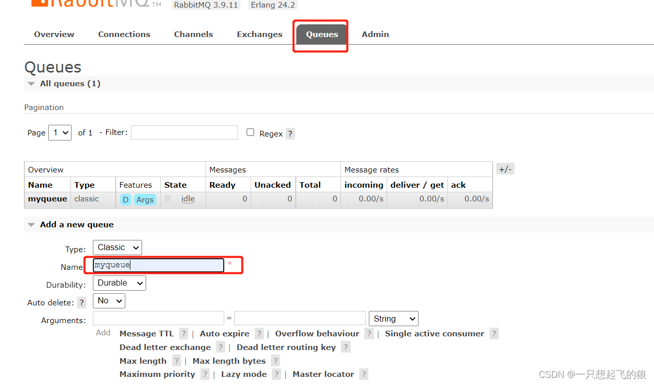Open the Regex help icon
The width and height of the screenshot is (654, 384).
point(290,133)
